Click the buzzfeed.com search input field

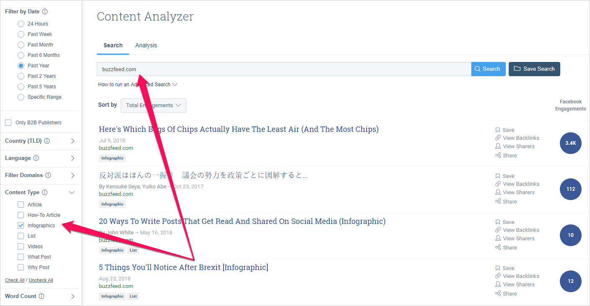283,69
